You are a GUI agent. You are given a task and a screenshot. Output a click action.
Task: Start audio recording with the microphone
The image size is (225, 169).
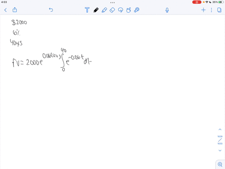point(167,10)
